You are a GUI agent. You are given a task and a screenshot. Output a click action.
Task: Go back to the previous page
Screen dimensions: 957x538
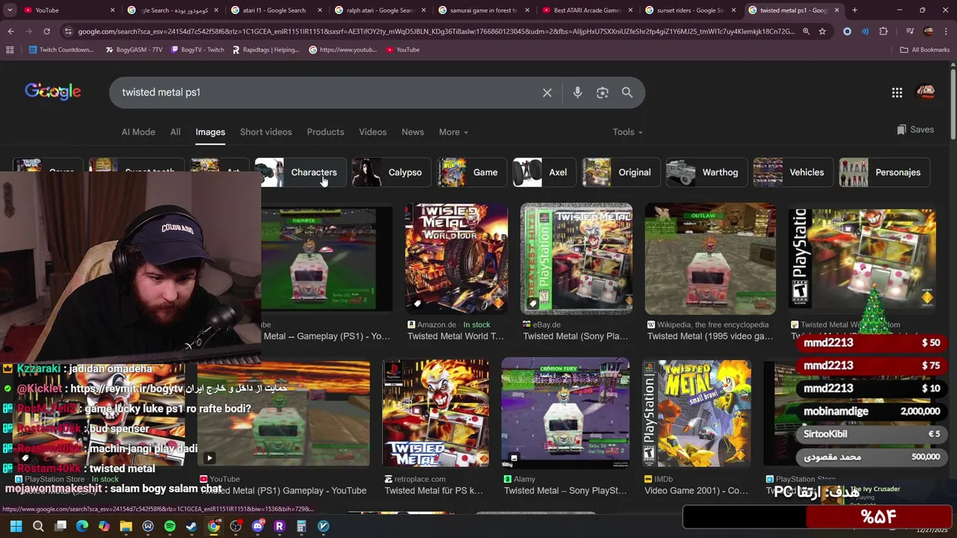[x=10, y=31]
